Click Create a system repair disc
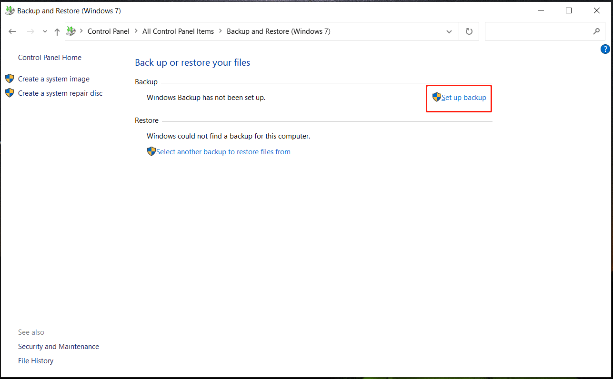This screenshot has width=613, height=379. [60, 93]
